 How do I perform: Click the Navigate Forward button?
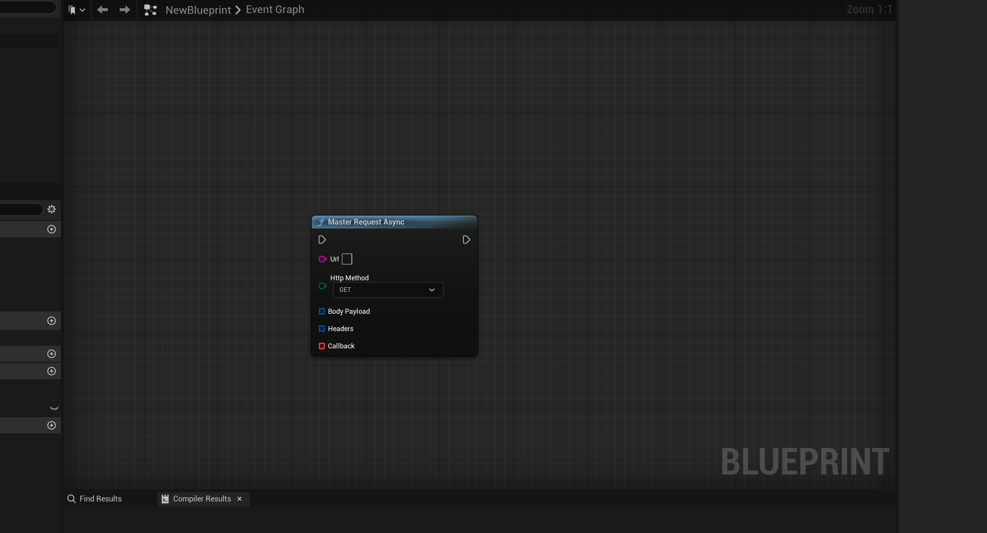tap(124, 9)
